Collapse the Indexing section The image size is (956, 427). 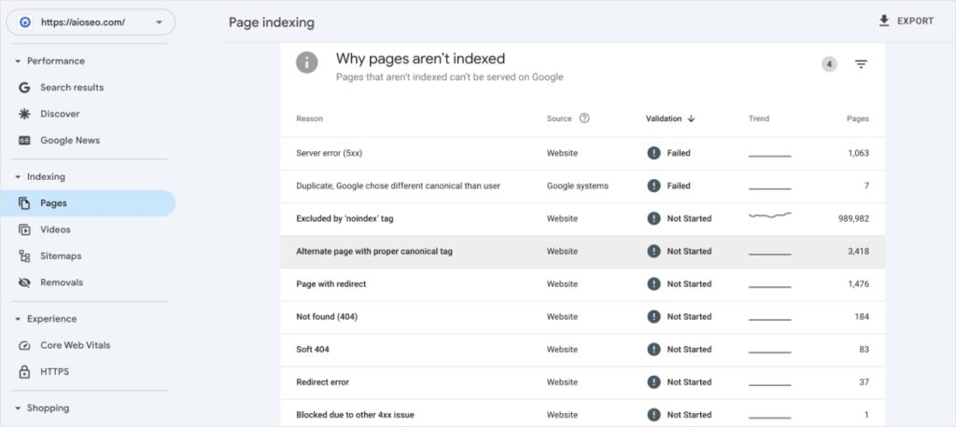(x=18, y=176)
